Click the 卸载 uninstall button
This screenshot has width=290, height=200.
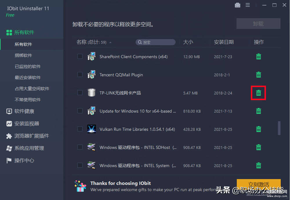pyautogui.click(x=258, y=24)
